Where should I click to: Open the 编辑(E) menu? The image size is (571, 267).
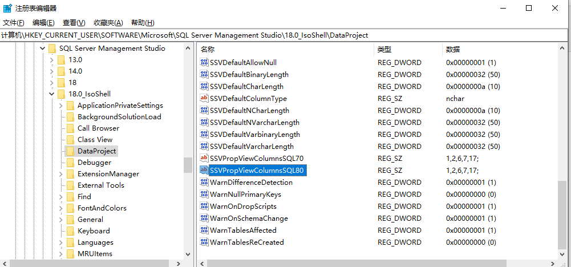click(43, 23)
